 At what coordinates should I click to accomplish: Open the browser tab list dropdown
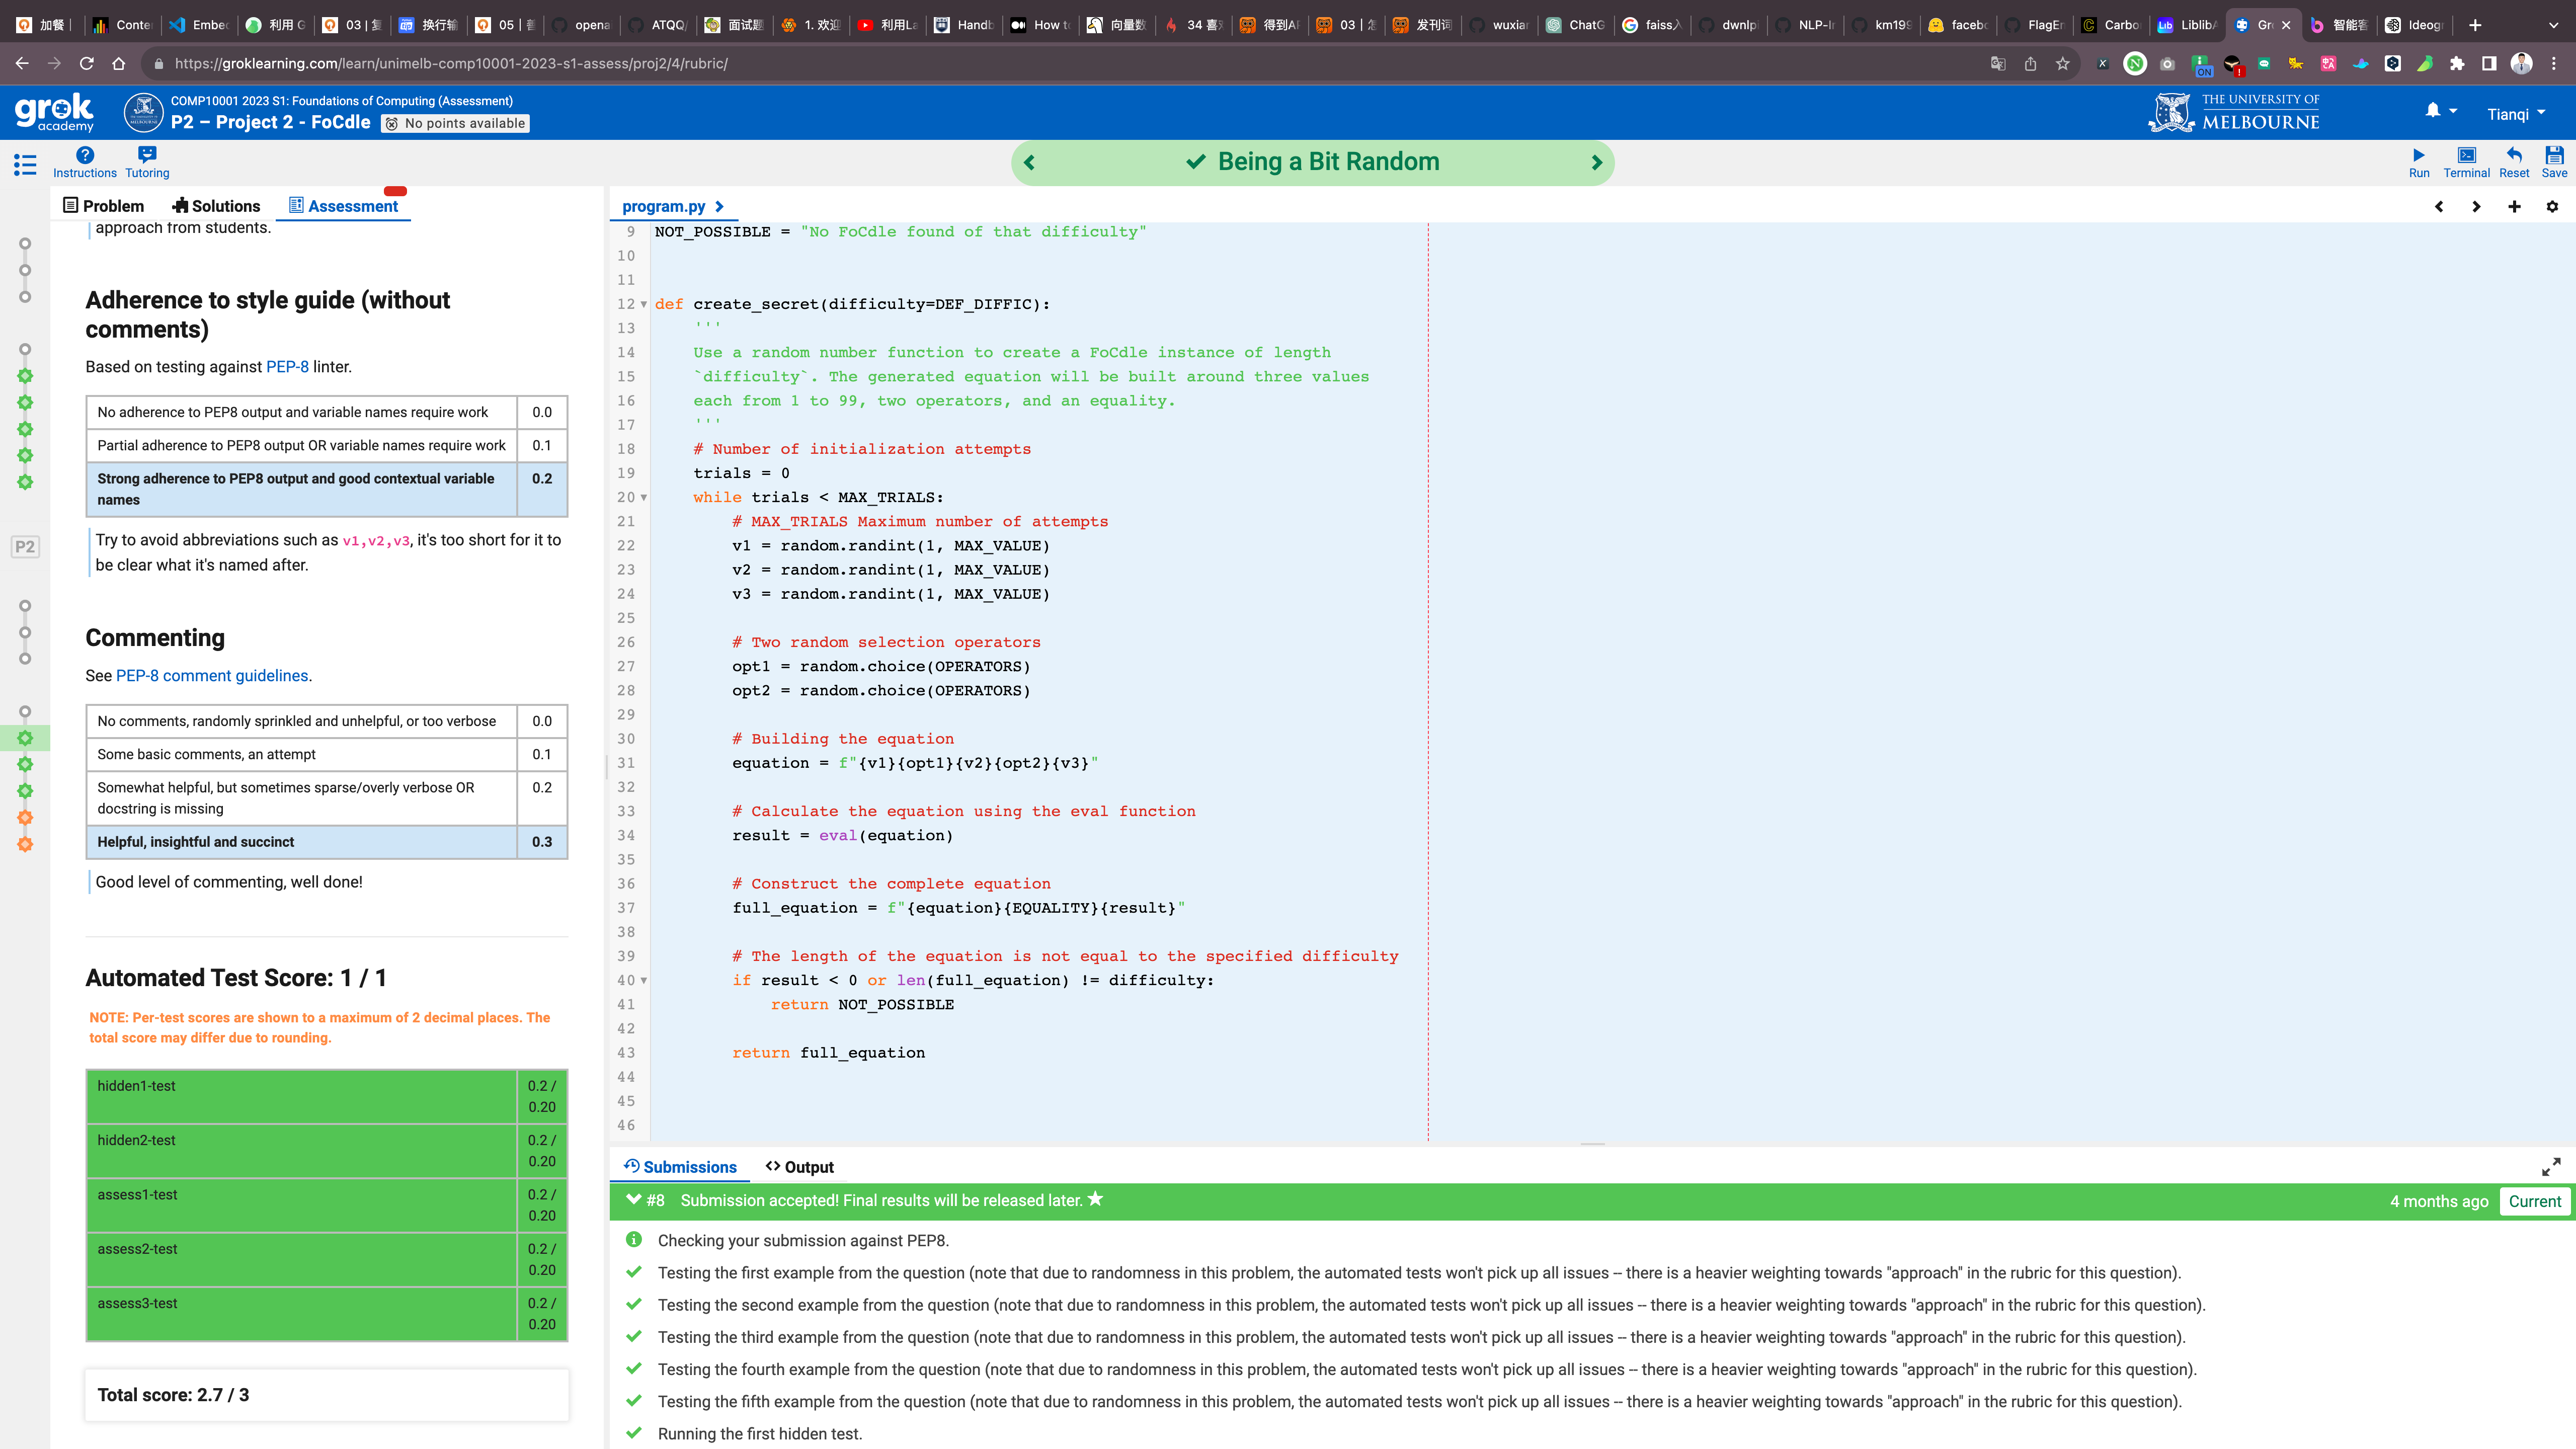click(x=2553, y=25)
